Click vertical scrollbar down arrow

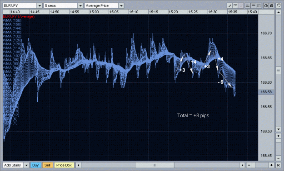pos(279,129)
